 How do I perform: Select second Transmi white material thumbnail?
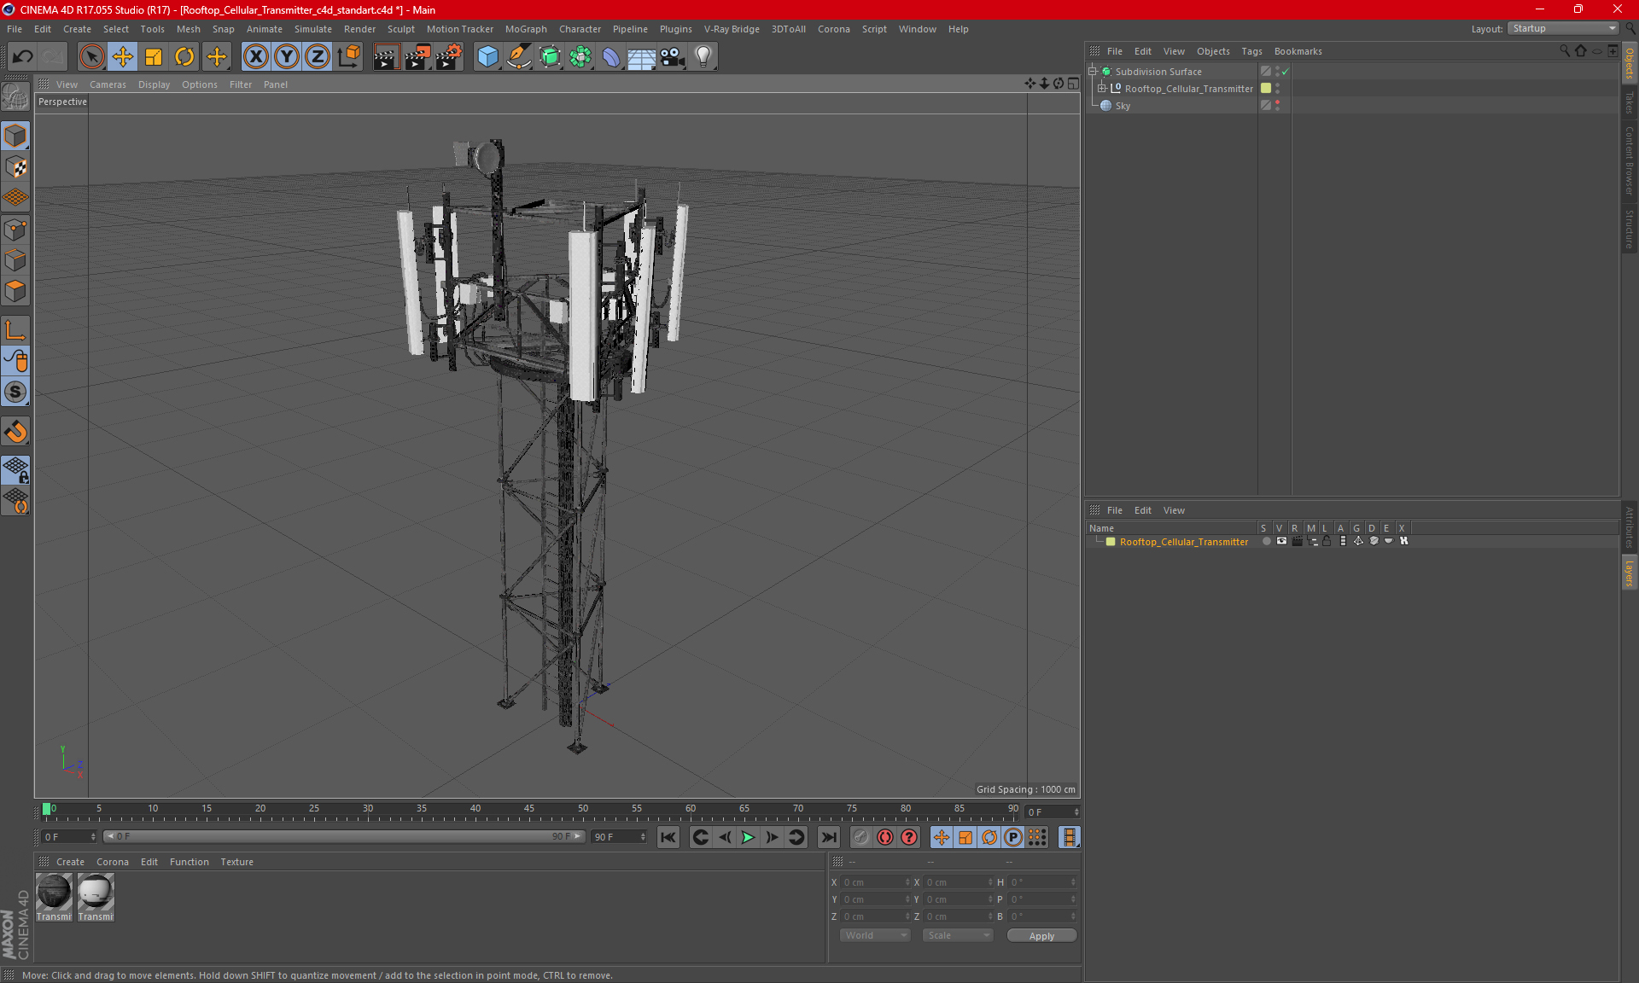(x=96, y=897)
